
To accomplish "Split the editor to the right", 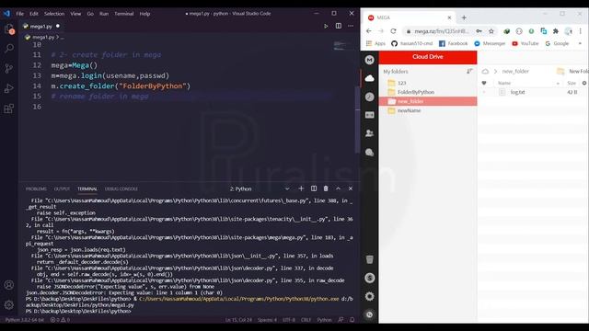I will pyautogui.click(x=339, y=26).
